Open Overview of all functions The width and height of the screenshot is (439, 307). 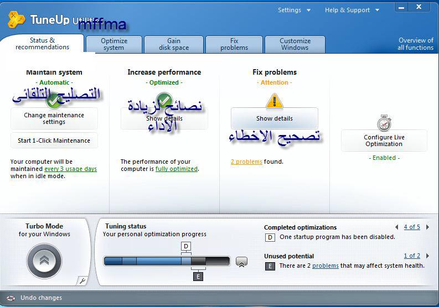coord(416,44)
